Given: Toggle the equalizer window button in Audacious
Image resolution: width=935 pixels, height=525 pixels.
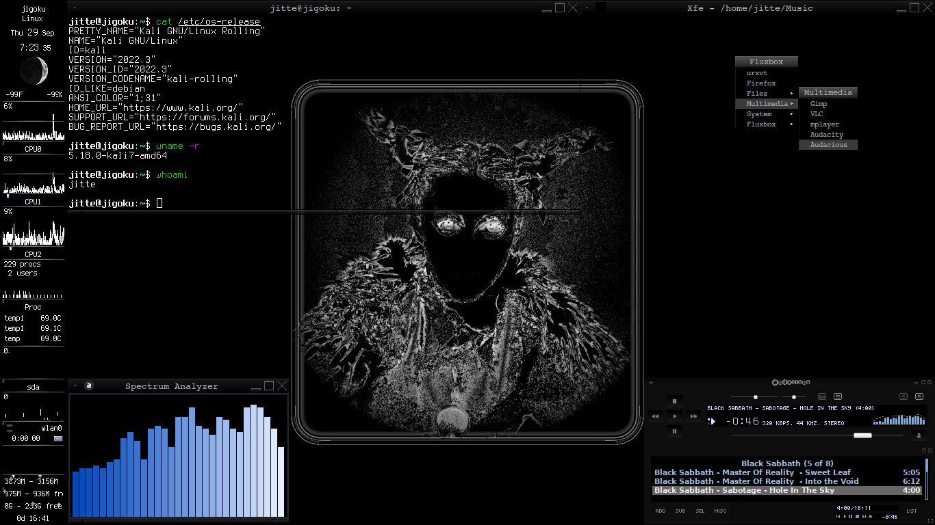Looking at the screenshot, I should tap(822, 396).
